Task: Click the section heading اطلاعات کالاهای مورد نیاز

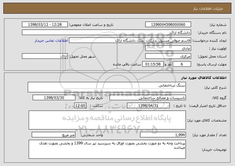Action: 204,78
